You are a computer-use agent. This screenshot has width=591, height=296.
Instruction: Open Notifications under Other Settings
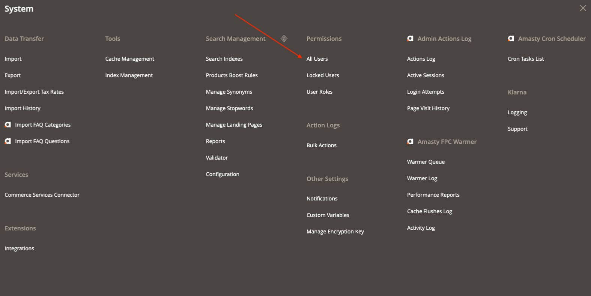(x=322, y=199)
